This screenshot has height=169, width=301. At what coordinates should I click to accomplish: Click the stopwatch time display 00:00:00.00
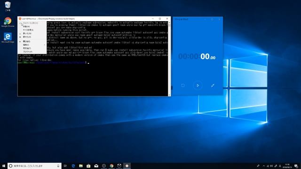point(197,56)
